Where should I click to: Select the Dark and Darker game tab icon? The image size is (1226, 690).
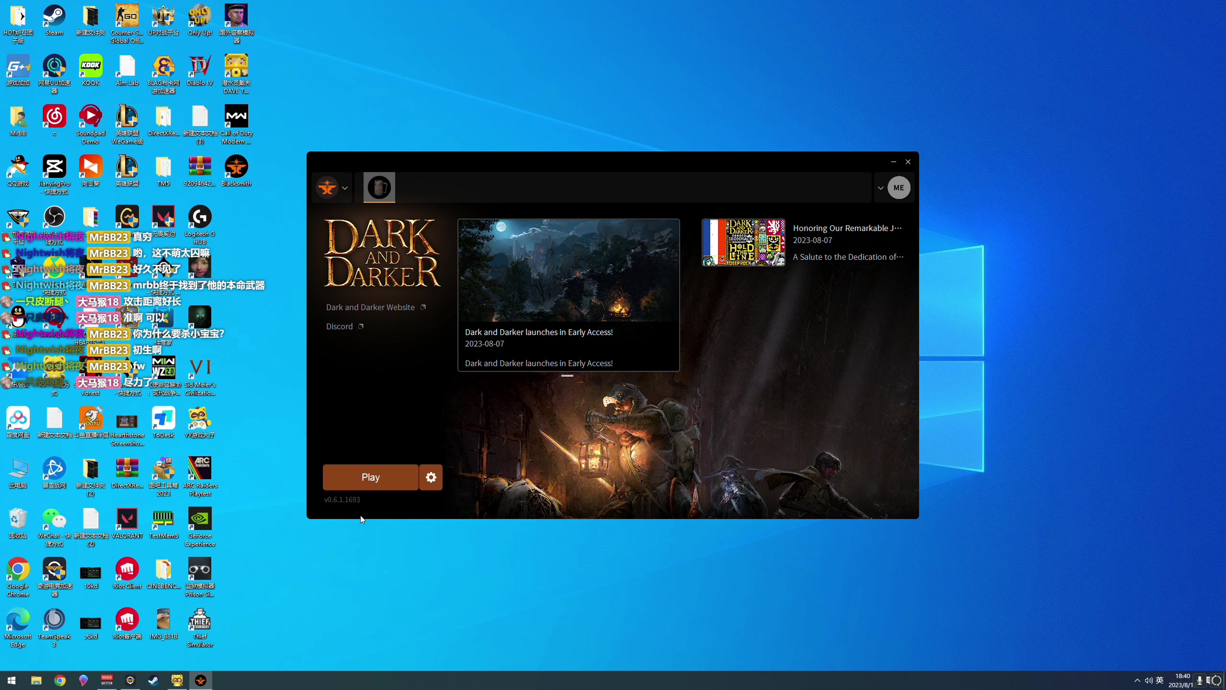pos(379,187)
